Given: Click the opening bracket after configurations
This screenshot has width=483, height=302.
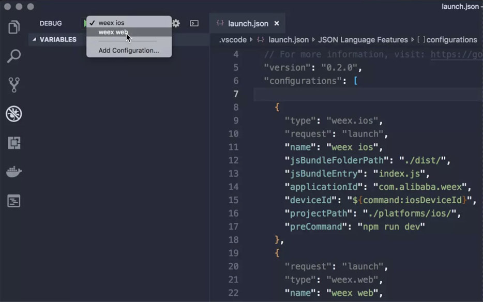Looking at the screenshot, I should [355, 81].
